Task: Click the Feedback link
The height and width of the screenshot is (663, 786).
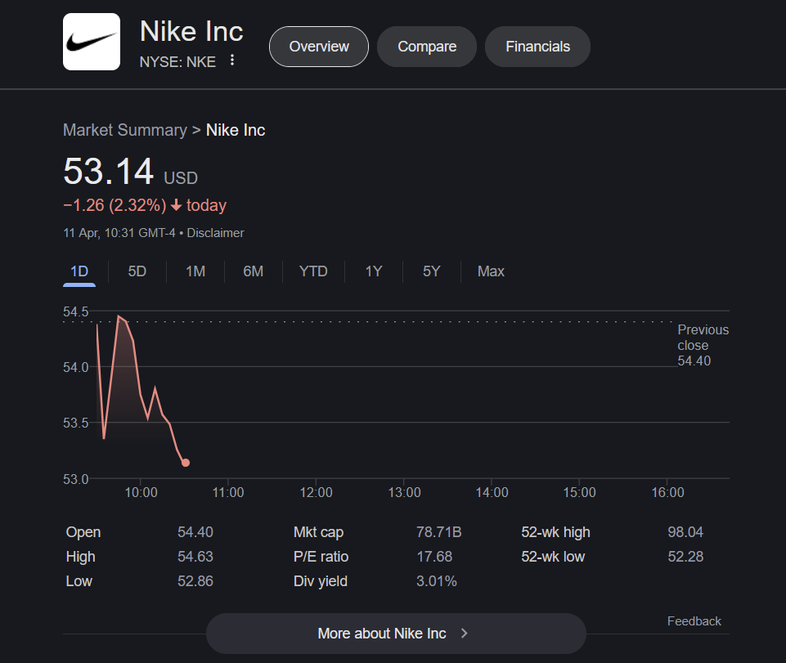Action: (694, 621)
